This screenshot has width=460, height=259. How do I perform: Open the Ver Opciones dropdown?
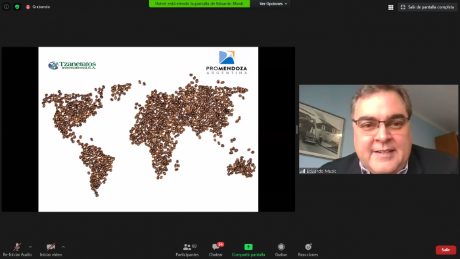tap(273, 4)
